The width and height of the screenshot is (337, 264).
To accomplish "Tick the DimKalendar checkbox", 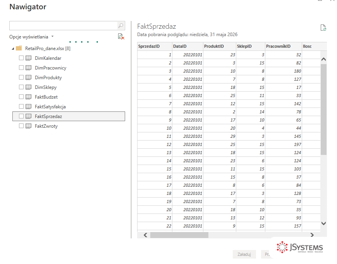I will click(x=21, y=58).
